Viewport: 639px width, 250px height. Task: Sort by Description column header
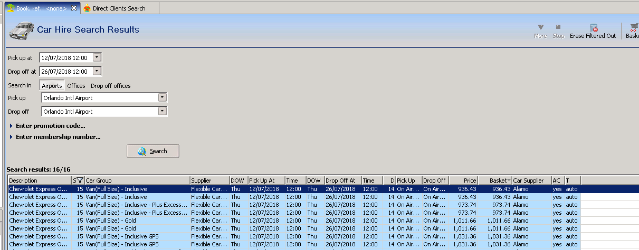(x=40, y=181)
